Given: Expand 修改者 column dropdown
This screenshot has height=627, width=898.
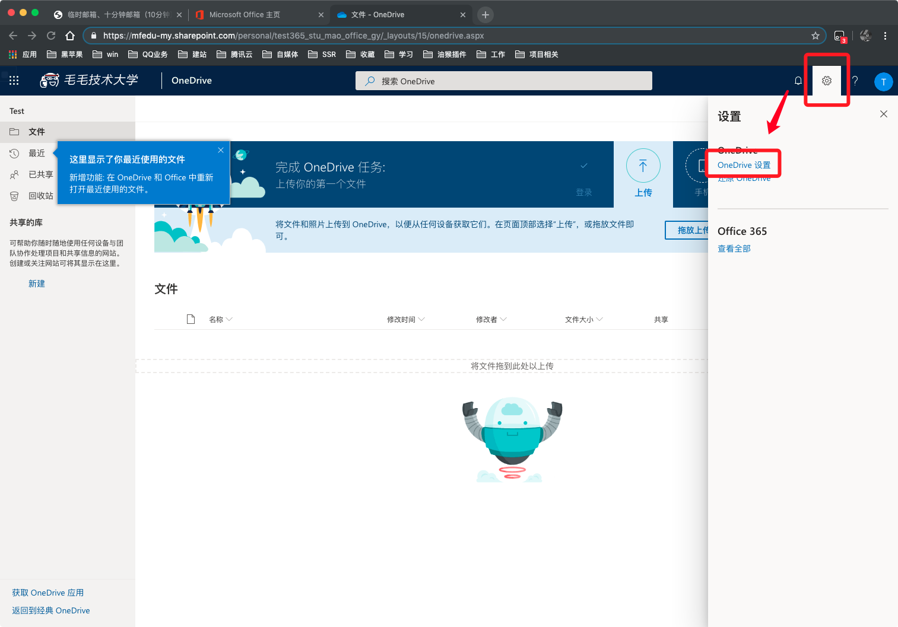Looking at the screenshot, I should click(x=491, y=319).
